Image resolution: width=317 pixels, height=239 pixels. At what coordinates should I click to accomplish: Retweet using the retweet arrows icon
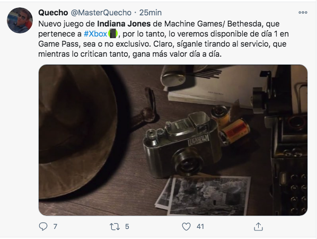coord(115,226)
